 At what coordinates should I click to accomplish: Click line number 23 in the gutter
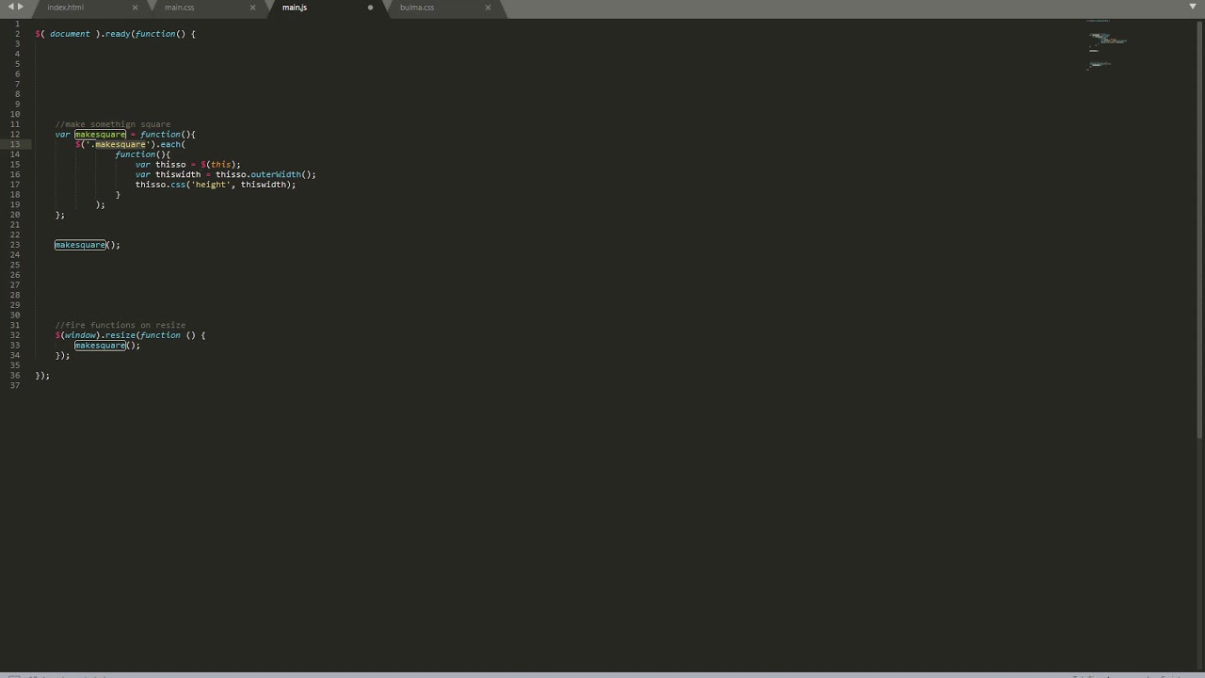point(15,245)
